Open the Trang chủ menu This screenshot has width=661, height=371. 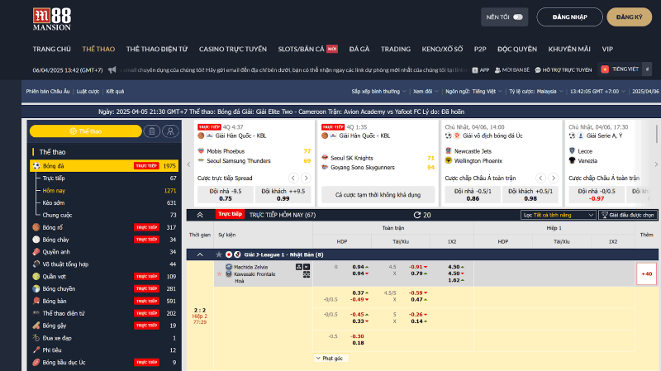[x=52, y=49]
